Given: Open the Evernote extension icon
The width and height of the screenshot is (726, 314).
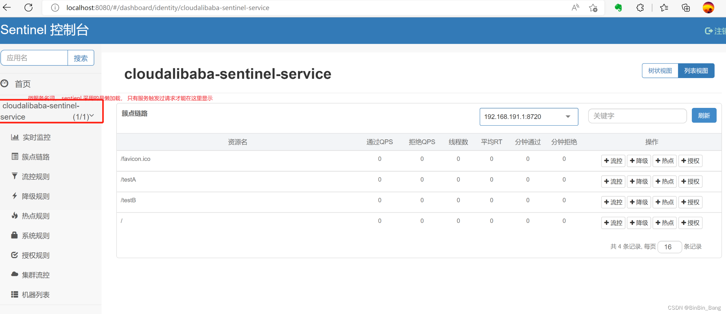Looking at the screenshot, I should pyautogui.click(x=618, y=8).
